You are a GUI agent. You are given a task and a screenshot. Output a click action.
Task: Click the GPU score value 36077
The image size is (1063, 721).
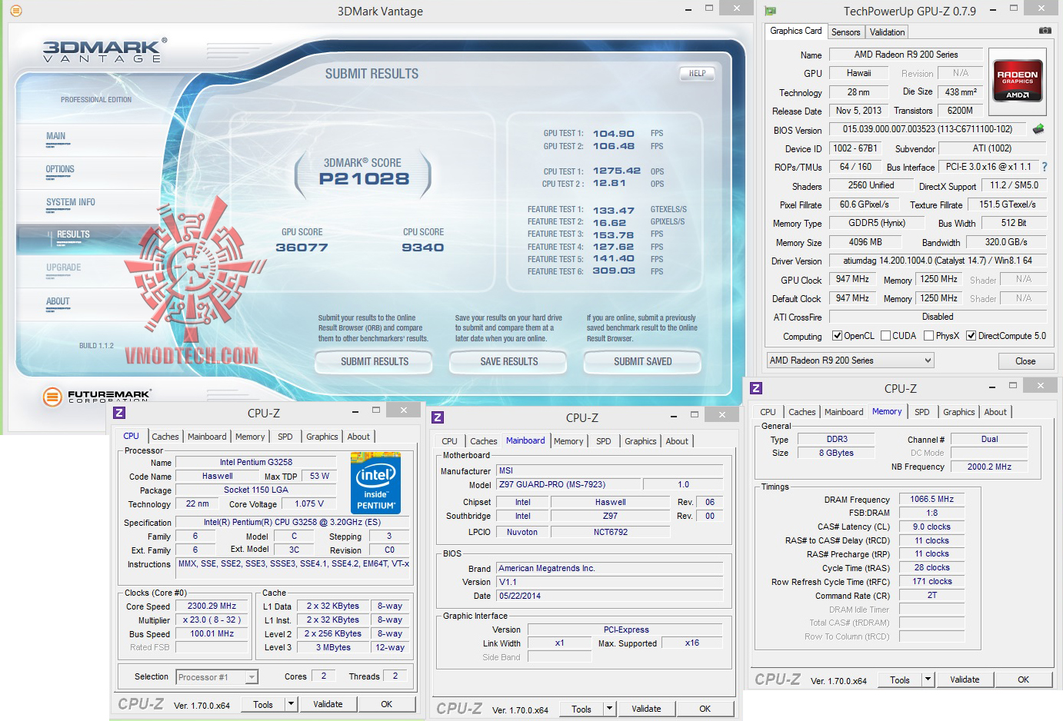point(302,248)
